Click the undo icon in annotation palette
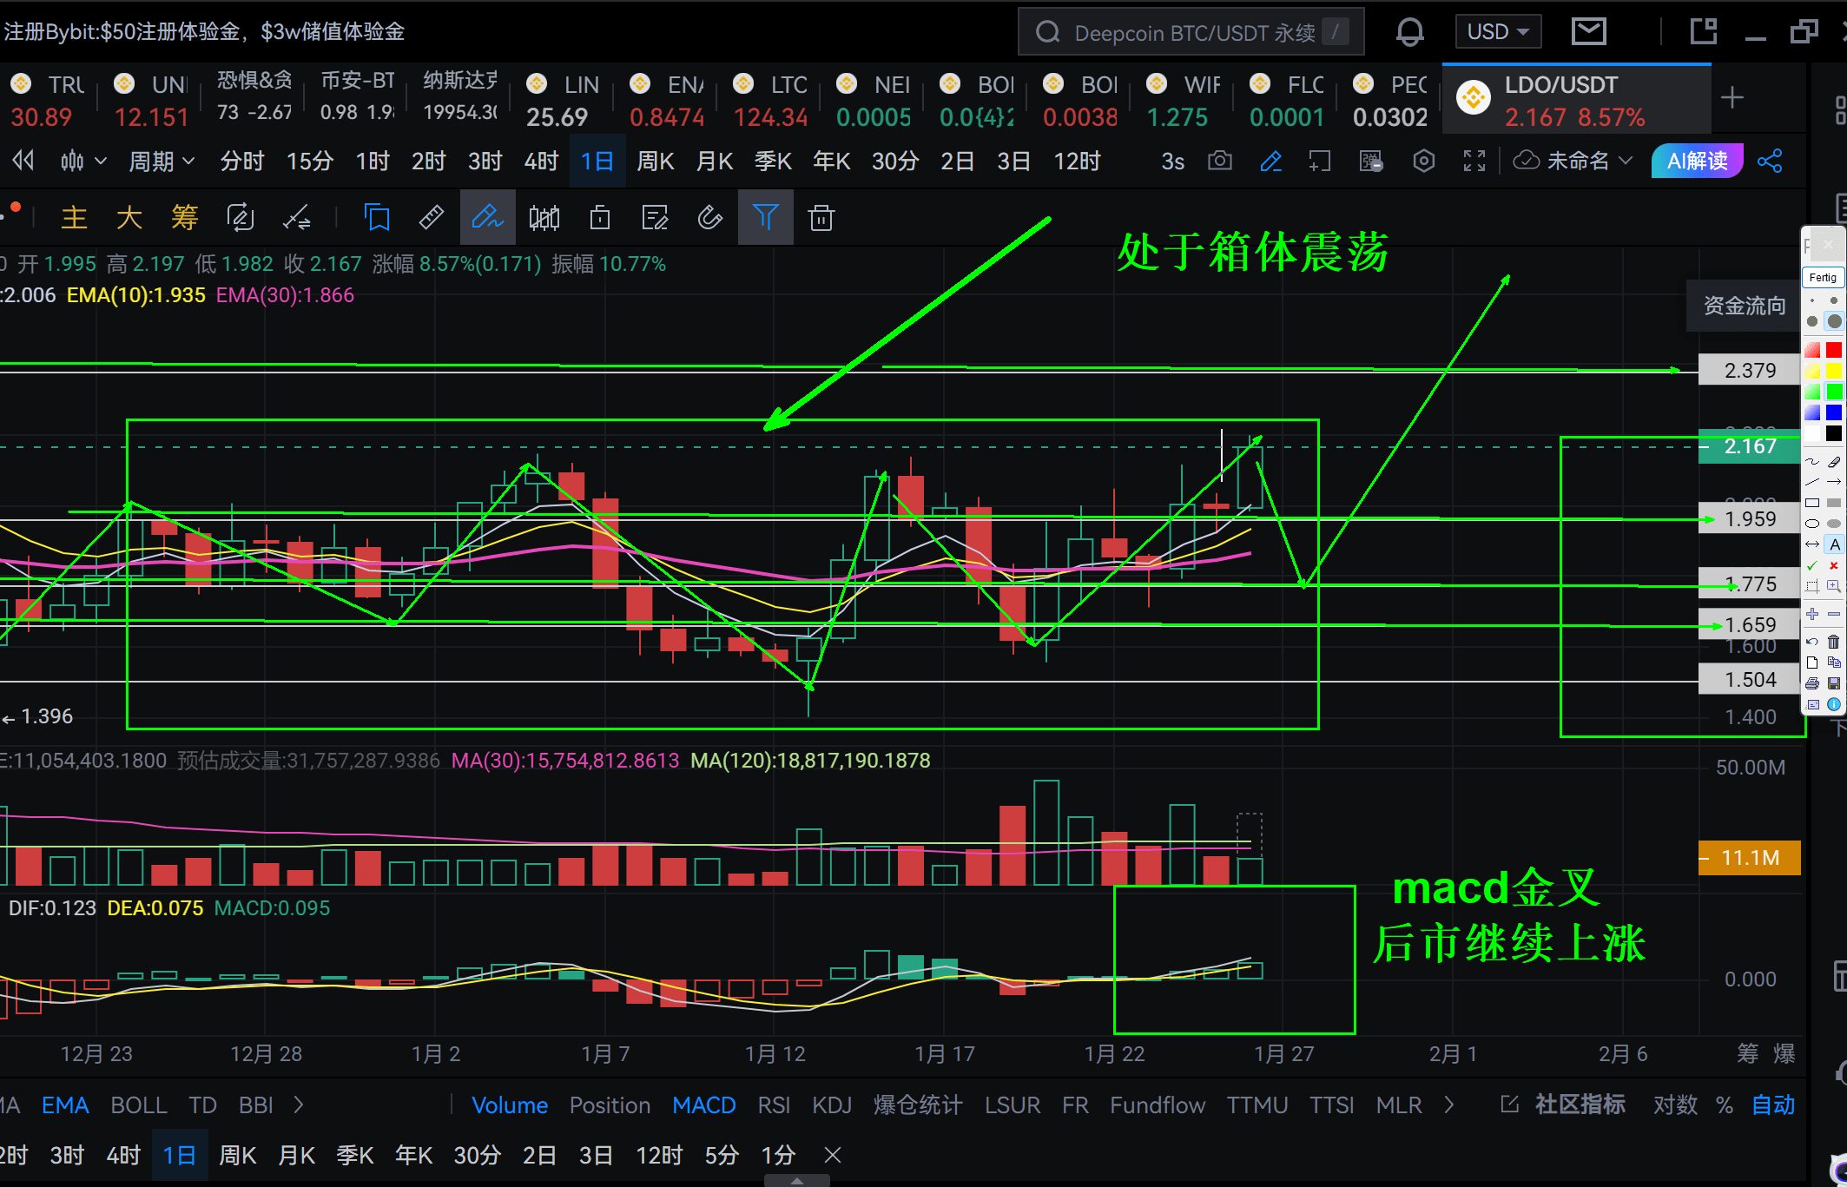Screen dimensions: 1847x1187 pos(1812,642)
